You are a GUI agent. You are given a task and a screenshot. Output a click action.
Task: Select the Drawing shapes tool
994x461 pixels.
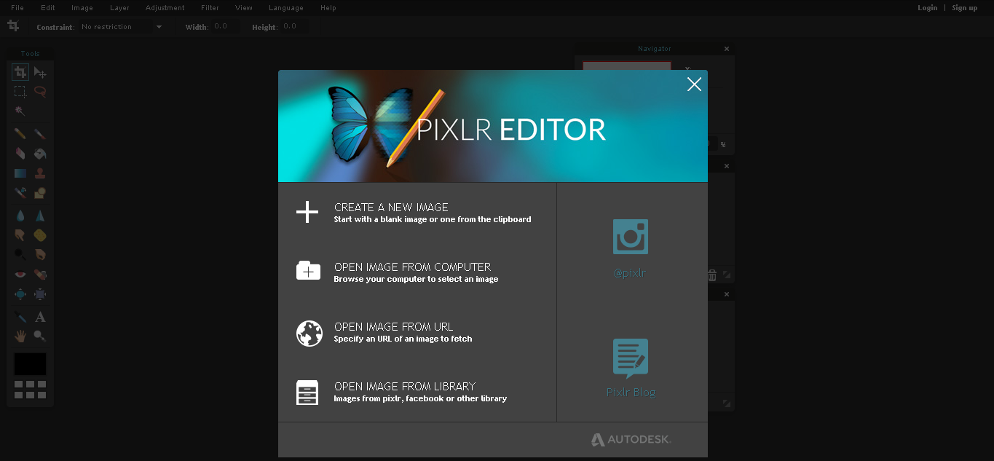click(40, 193)
